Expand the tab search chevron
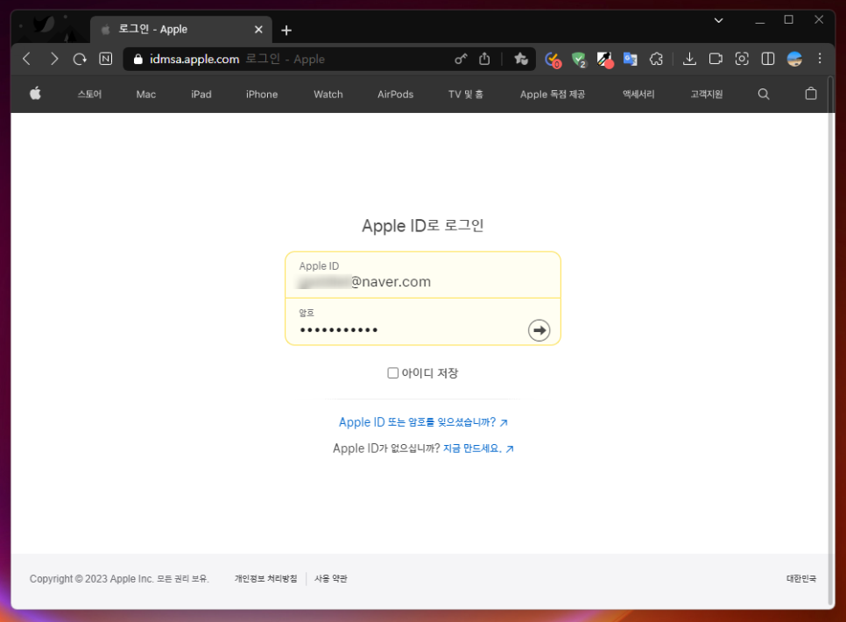This screenshot has width=846, height=622. pos(718,20)
